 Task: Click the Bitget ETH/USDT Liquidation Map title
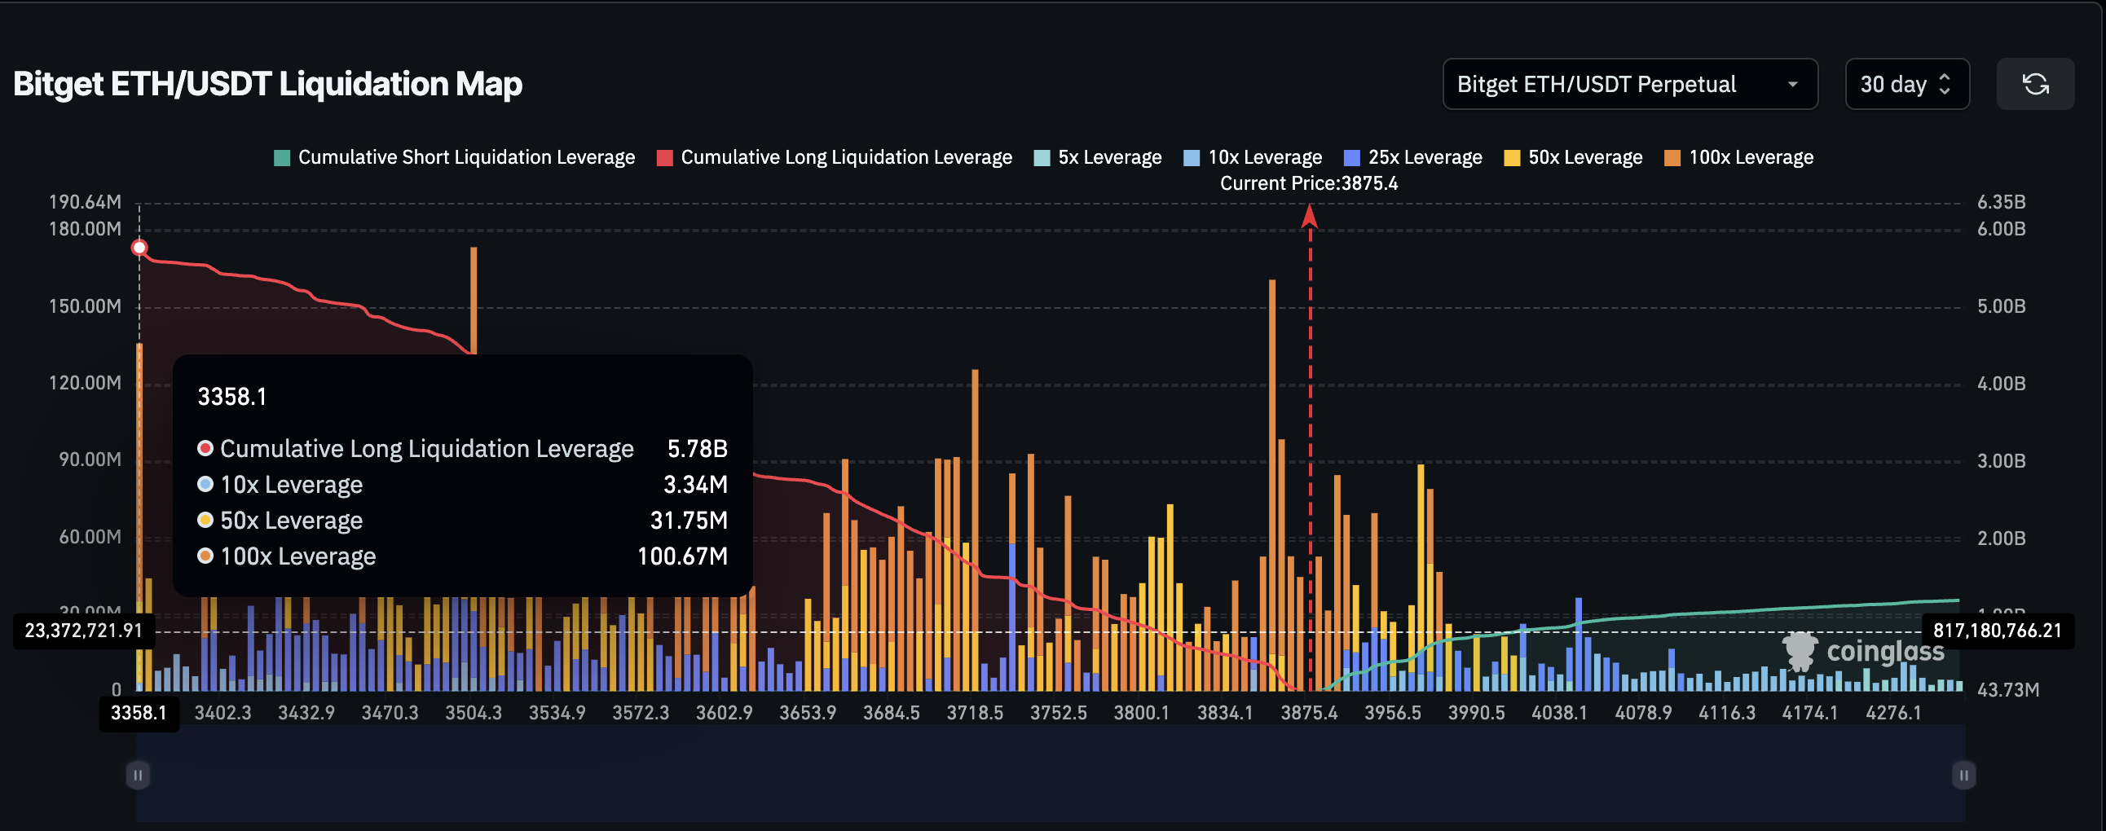[x=267, y=84]
